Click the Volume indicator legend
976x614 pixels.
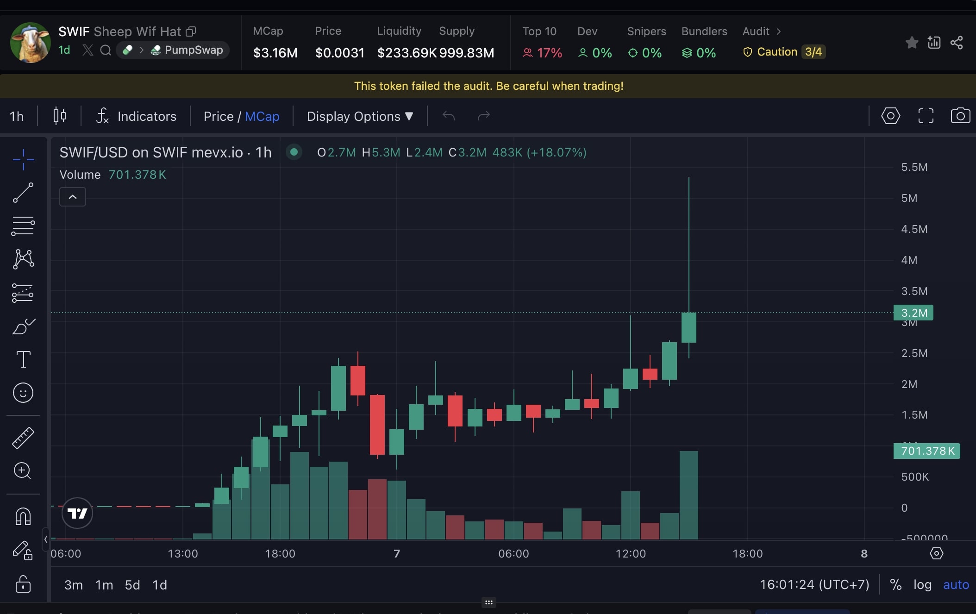click(x=113, y=175)
